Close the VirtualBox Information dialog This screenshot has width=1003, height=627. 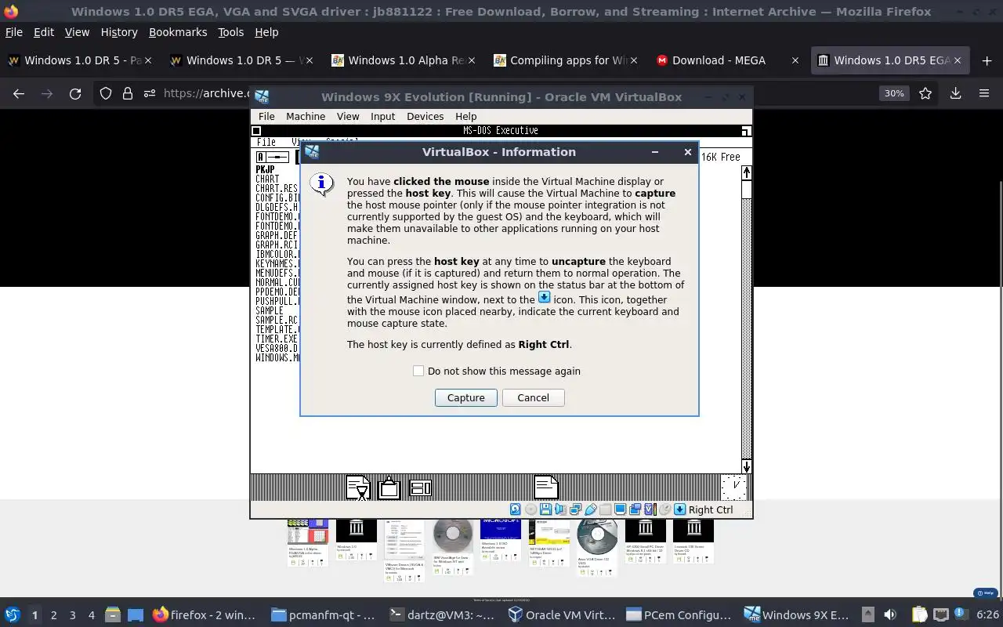click(x=688, y=152)
